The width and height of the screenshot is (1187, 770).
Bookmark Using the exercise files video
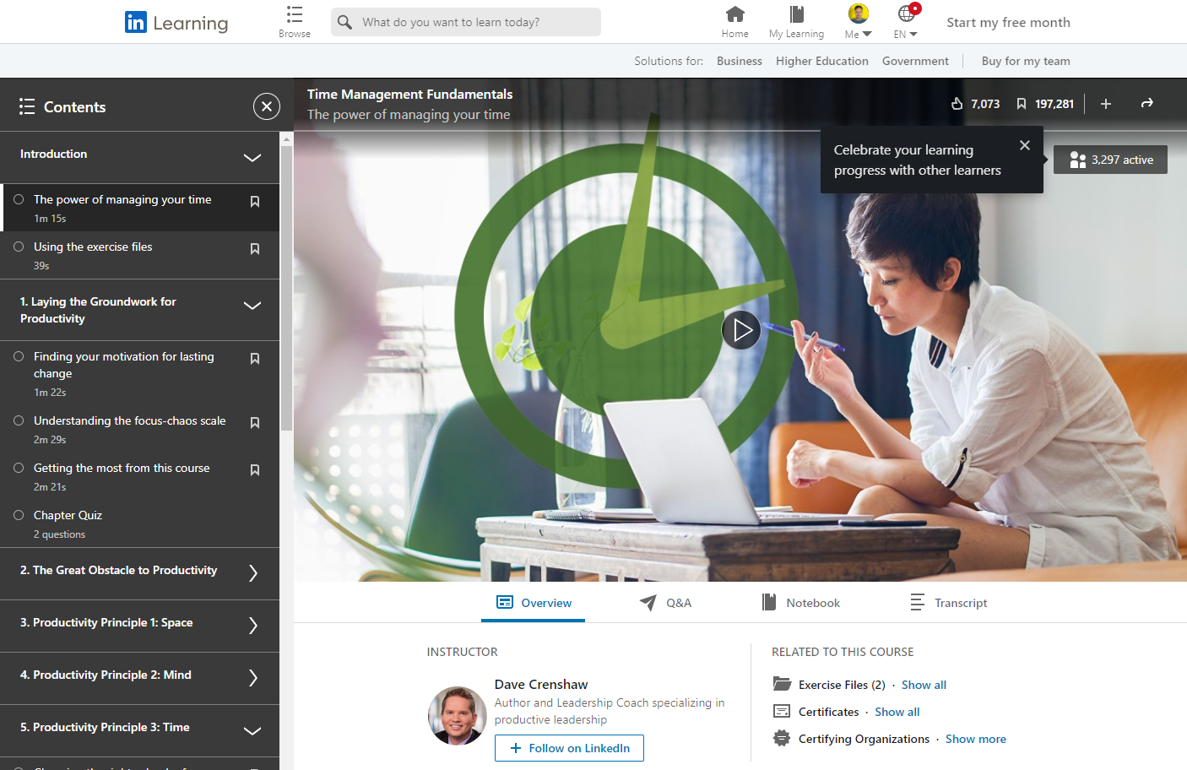coord(255,249)
